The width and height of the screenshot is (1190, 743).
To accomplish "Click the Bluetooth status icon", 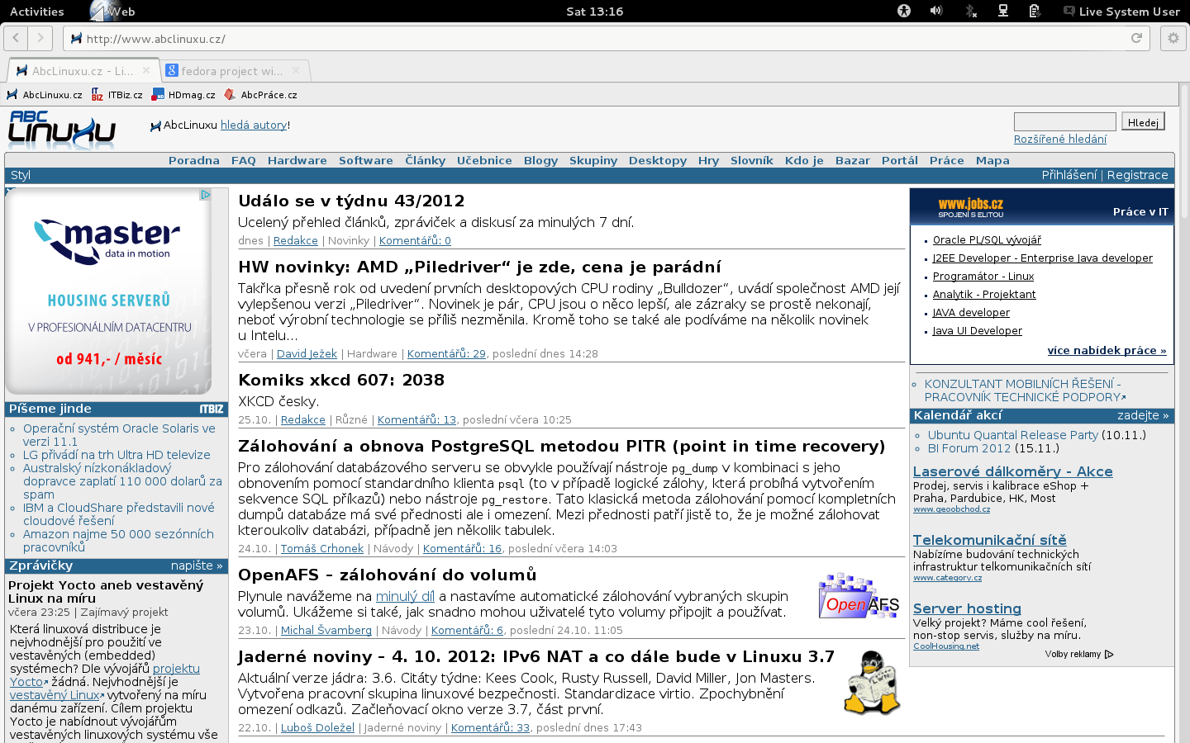I will pos(971,11).
